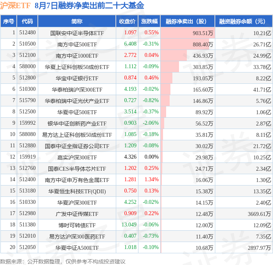Click fund code 159992
The image size is (273, 265).
pyautogui.click(x=27, y=123)
